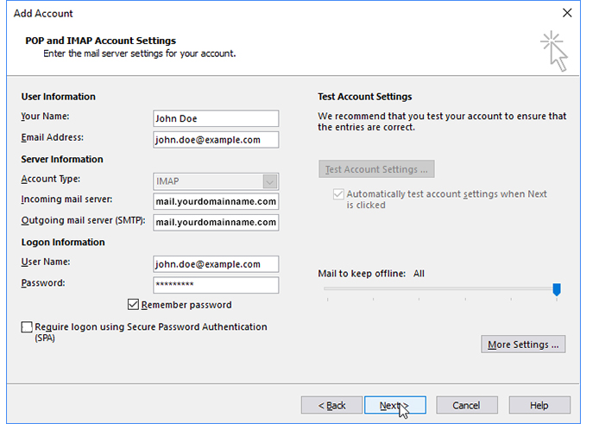Focus the User Name input box

(x=216, y=264)
